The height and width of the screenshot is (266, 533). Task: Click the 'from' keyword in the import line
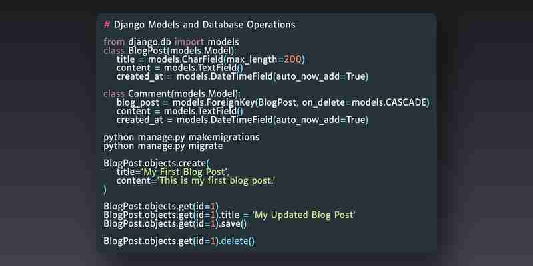114,42
